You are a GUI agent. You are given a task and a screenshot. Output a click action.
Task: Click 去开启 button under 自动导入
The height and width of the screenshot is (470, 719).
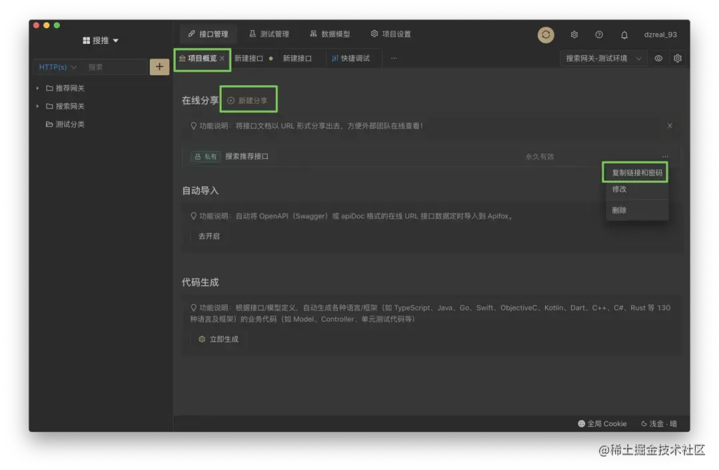pyautogui.click(x=208, y=236)
